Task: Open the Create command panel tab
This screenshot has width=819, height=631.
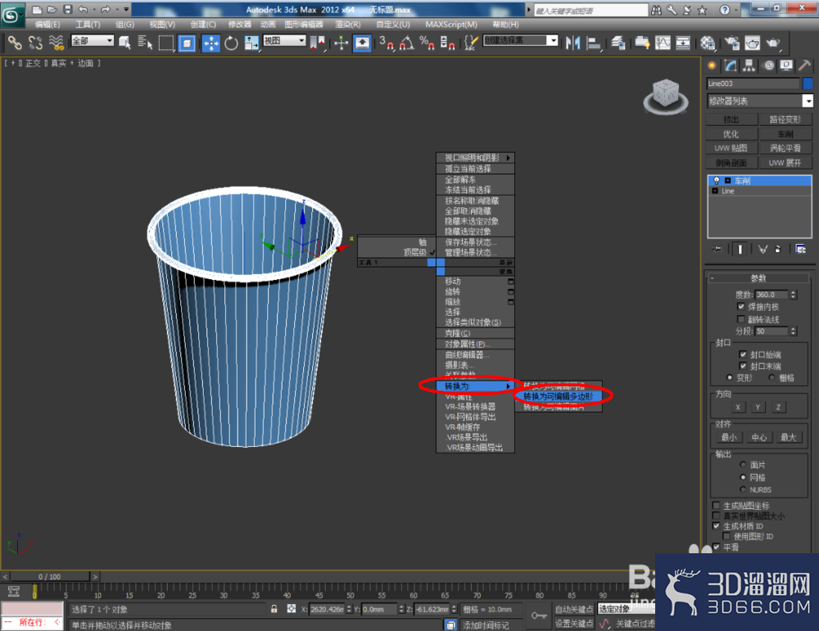Action: [712, 65]
